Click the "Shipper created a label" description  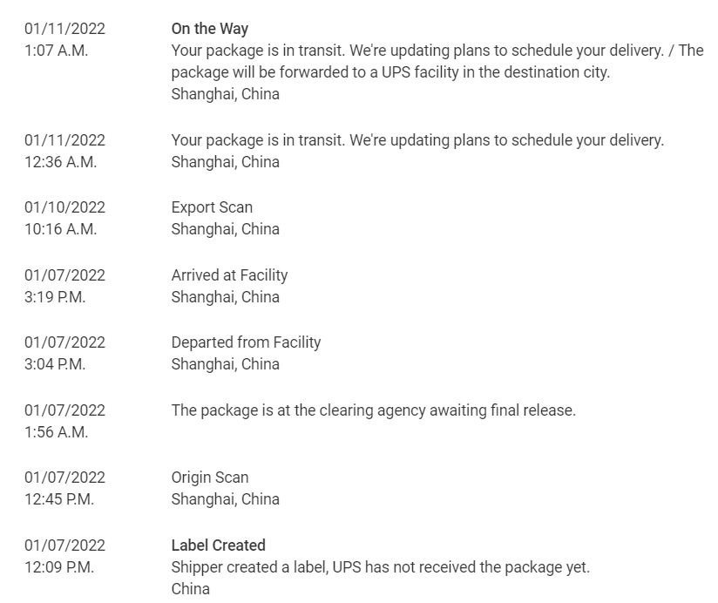pos(380,567)
